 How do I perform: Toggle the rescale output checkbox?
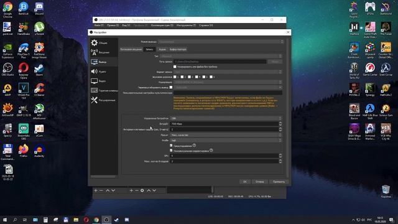(x=171, y=87)
